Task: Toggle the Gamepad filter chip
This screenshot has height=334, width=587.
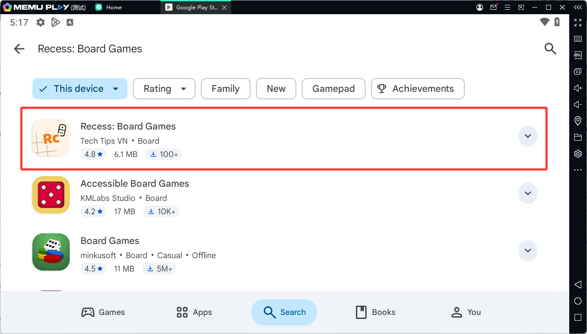Action: (x=334, y=89)
